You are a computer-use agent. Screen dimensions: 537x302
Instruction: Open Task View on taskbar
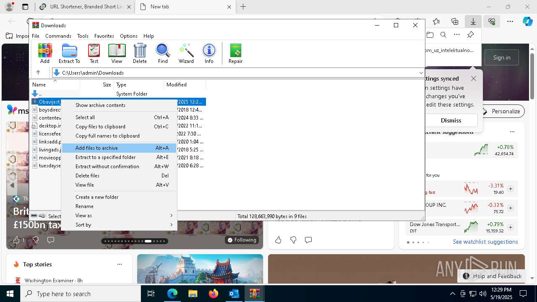(x=151, y=294)
